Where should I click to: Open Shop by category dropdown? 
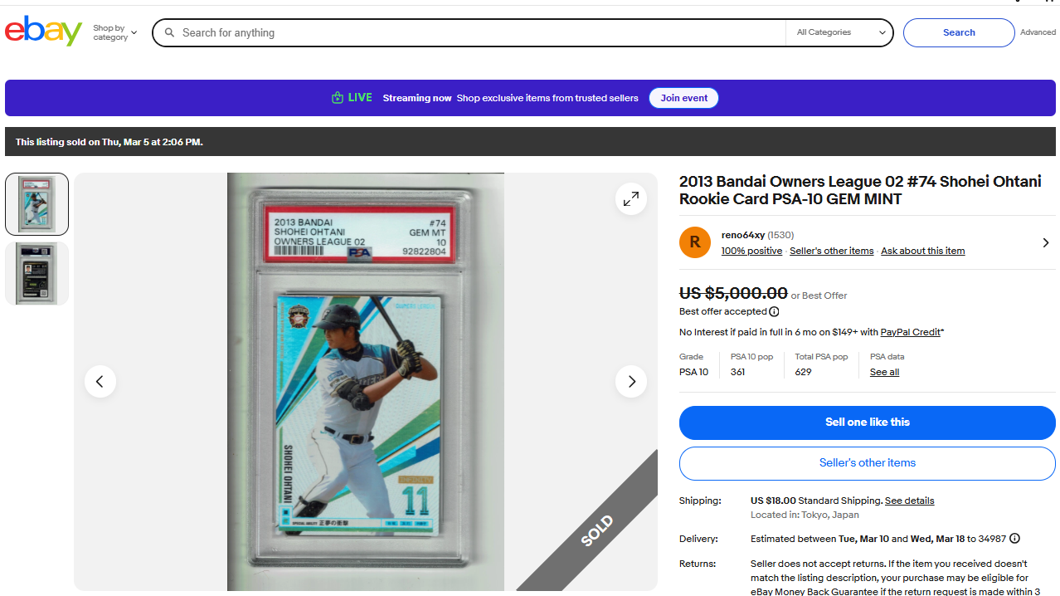tap(114, 33)
